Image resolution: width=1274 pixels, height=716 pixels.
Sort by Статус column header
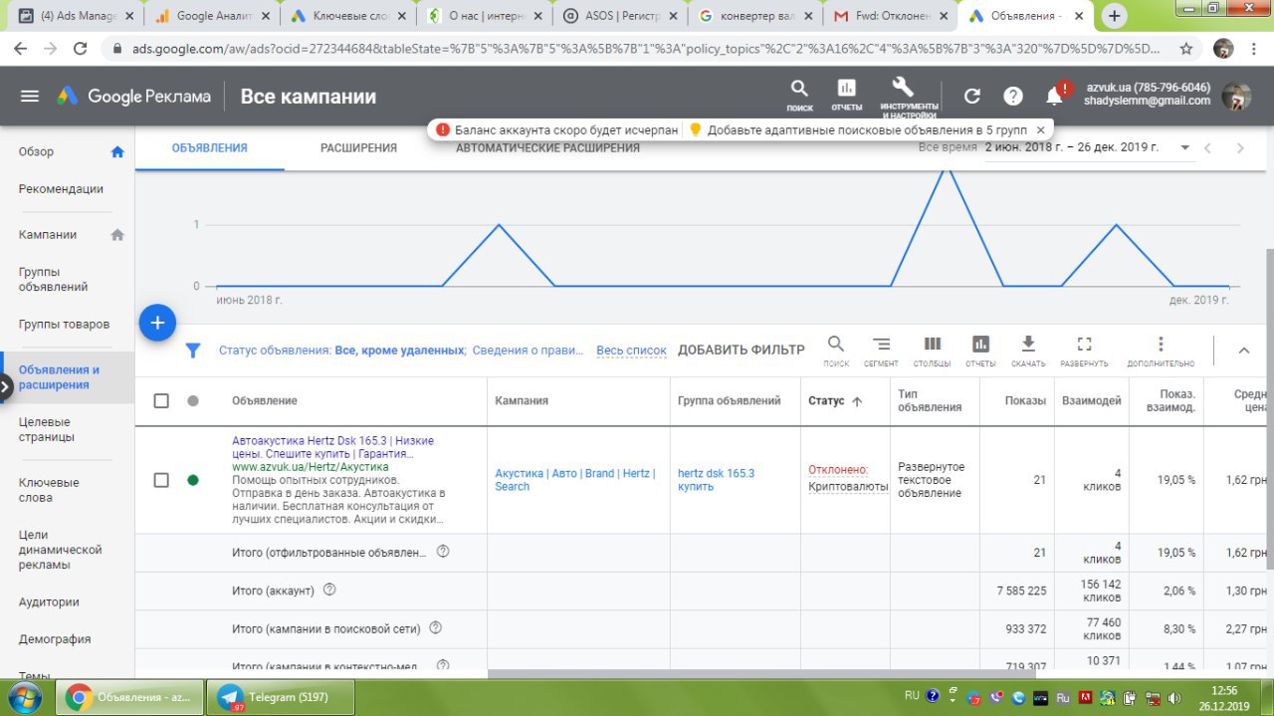tap(834, 400)
